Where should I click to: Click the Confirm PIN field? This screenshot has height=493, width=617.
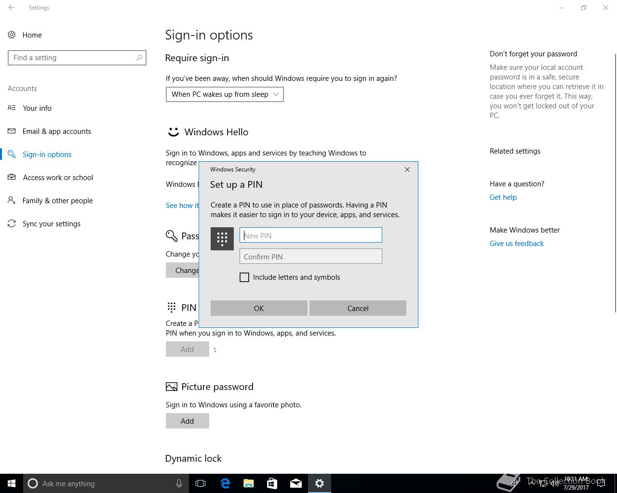311,256
